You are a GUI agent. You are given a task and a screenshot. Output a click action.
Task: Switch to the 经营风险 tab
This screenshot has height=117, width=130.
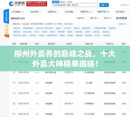coord(52,12)
